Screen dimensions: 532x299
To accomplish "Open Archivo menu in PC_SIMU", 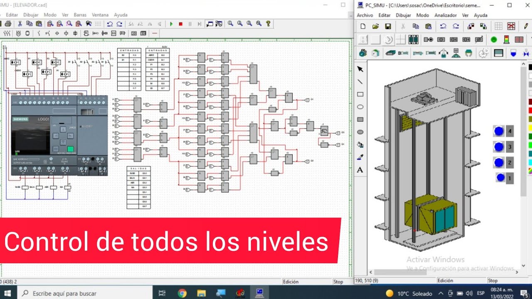I will [x=365, y=15].
